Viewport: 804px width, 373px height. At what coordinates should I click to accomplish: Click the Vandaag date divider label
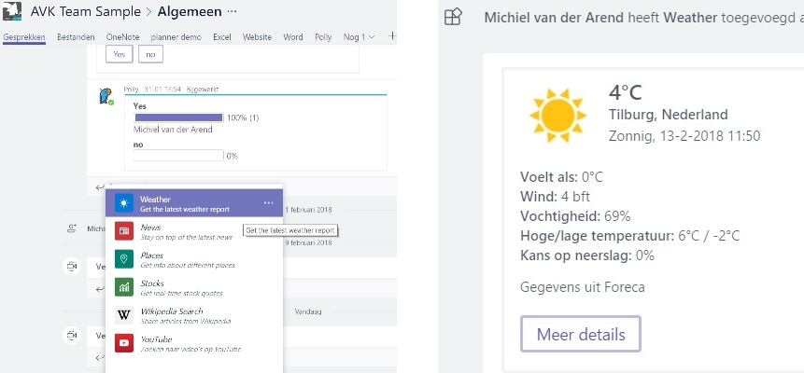(x=308, y=311)
